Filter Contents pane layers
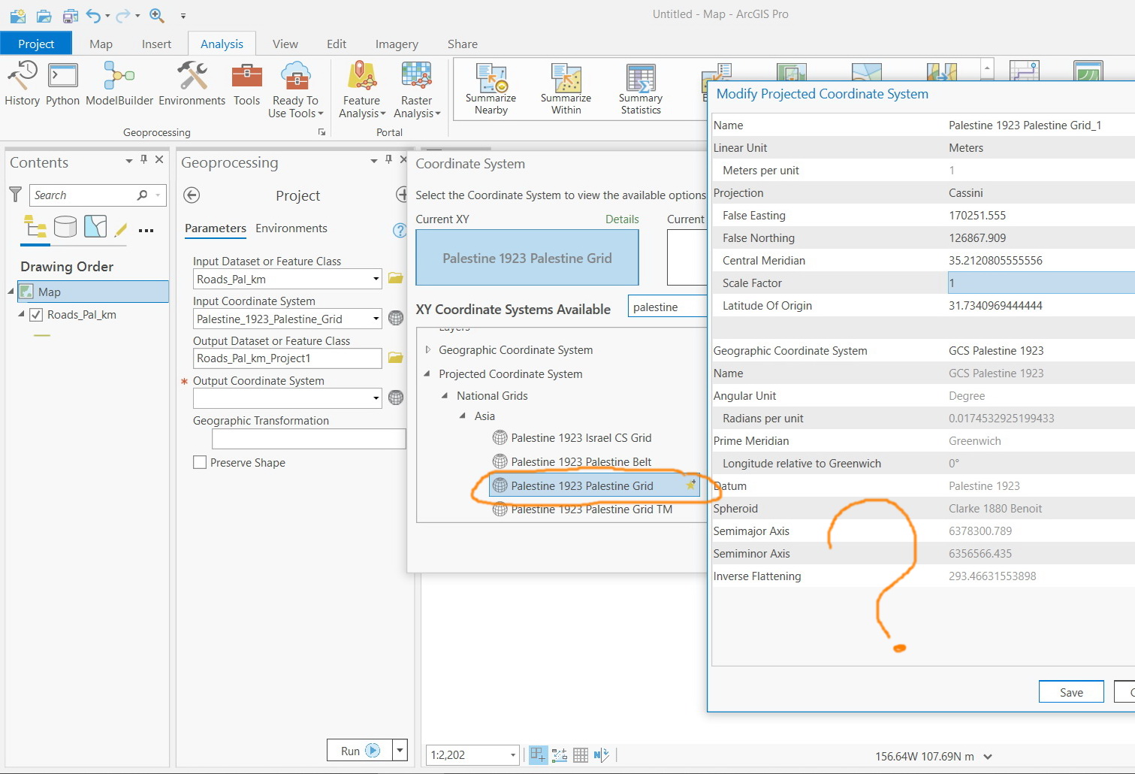This screenshot has height=774, width=1135. pos(15,195)
